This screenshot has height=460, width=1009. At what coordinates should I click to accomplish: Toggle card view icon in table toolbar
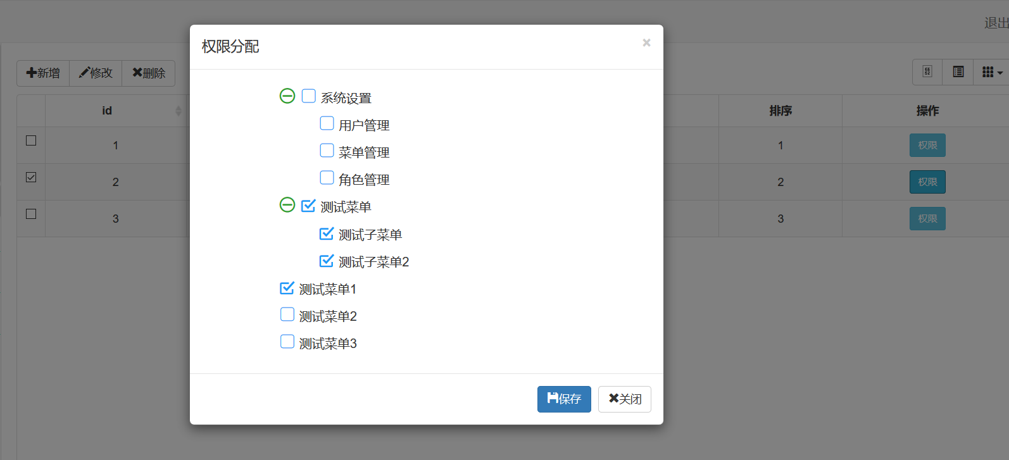pyautogui.click(x=958, y=72)
